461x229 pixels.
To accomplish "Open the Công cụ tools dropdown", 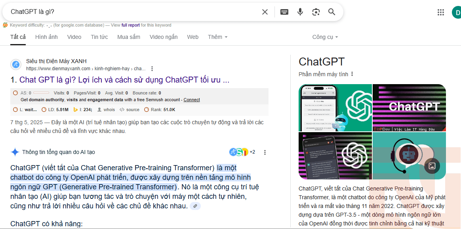I will [x=325, y=37].
